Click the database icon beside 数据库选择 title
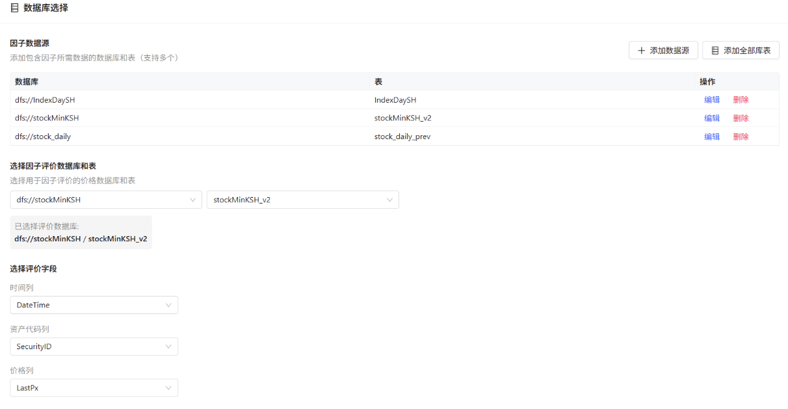This screenshot has height=409, width=788. [14, 8]
